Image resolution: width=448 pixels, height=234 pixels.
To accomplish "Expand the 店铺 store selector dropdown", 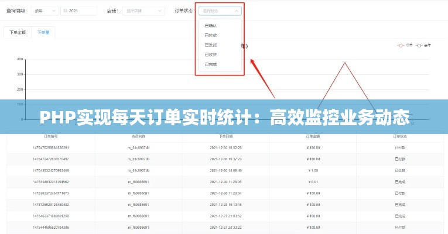I will point(143,11).
